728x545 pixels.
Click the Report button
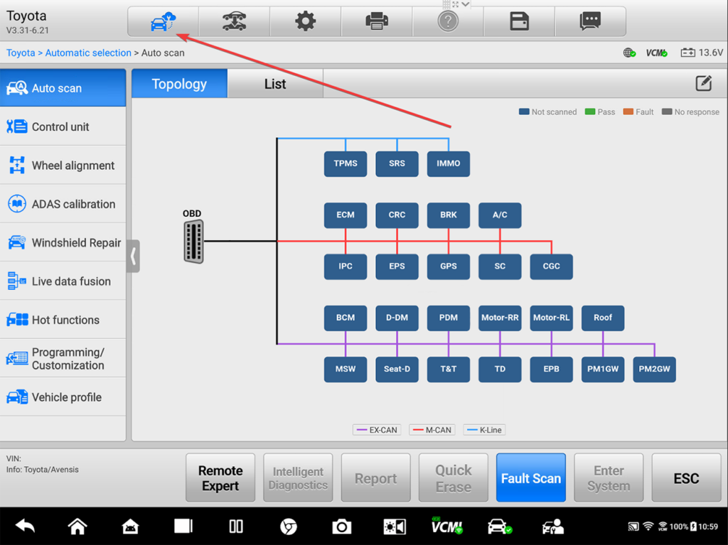(x=375, y=477)
